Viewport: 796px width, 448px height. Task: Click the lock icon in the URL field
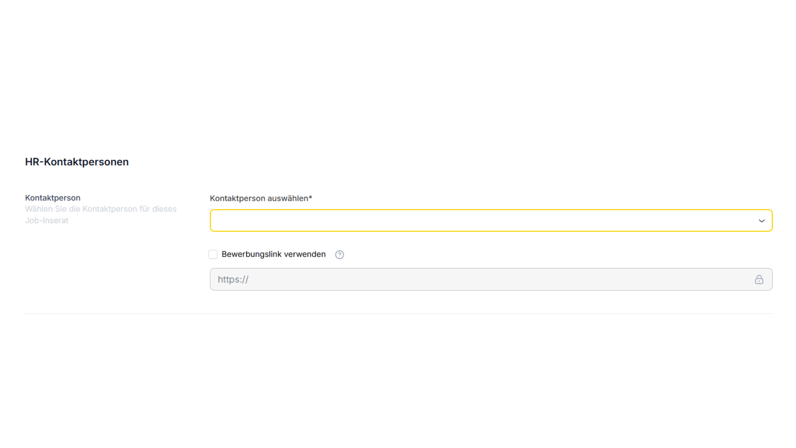click(x=759, y=280)
